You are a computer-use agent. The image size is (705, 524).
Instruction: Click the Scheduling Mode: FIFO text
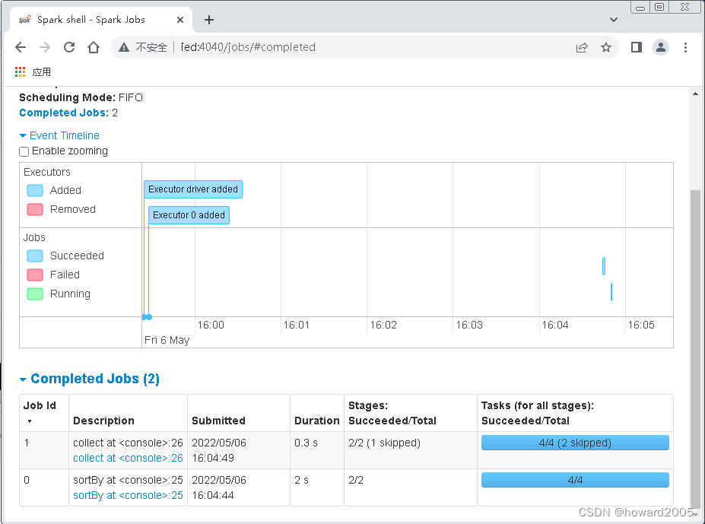point(81,97)
